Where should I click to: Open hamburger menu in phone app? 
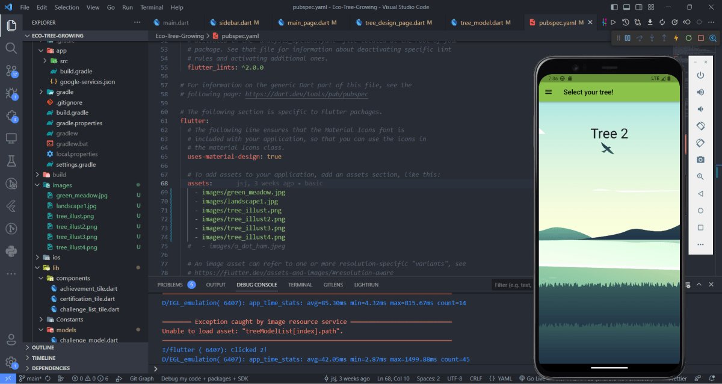[548, 92]
